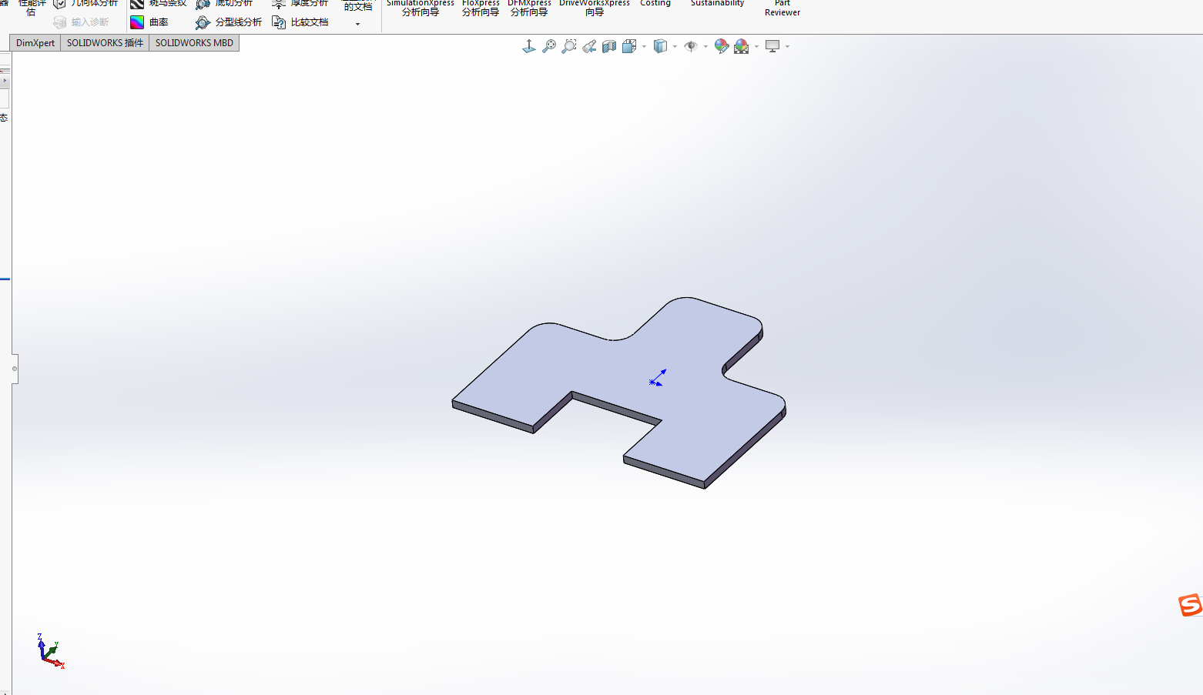Open the Zebra Stripes (斑马条纹) tool
1203x695 pixels.
pyautogui.click(x=159, y=4)
